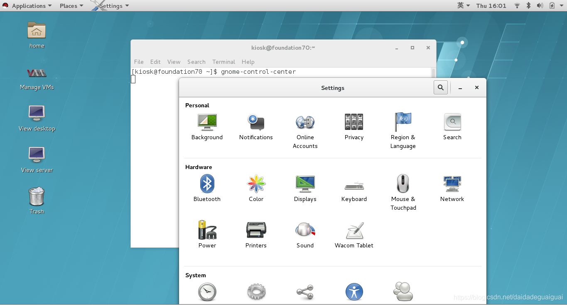Maximize the terminal window
Viewport: 567px width, 305px height.
(x=412, y=48)
